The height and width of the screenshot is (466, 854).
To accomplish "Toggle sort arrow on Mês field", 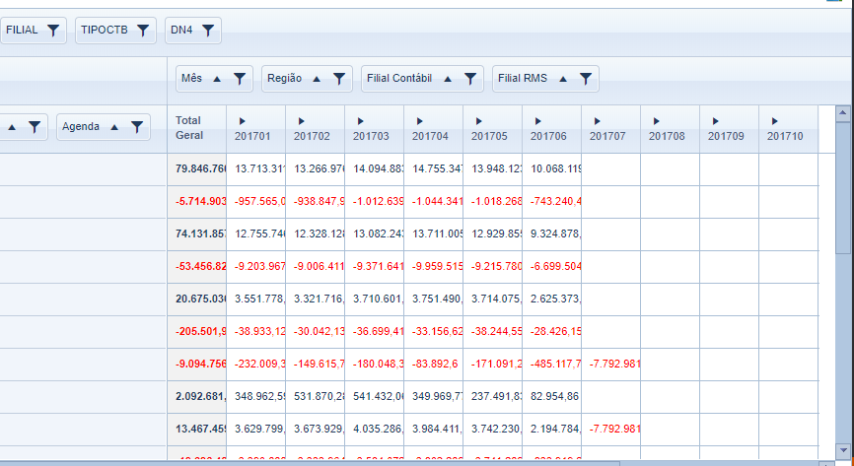I will coord(217,79).
